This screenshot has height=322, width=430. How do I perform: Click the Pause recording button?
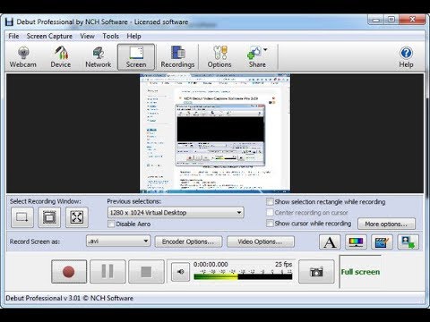tap(107, 272)
